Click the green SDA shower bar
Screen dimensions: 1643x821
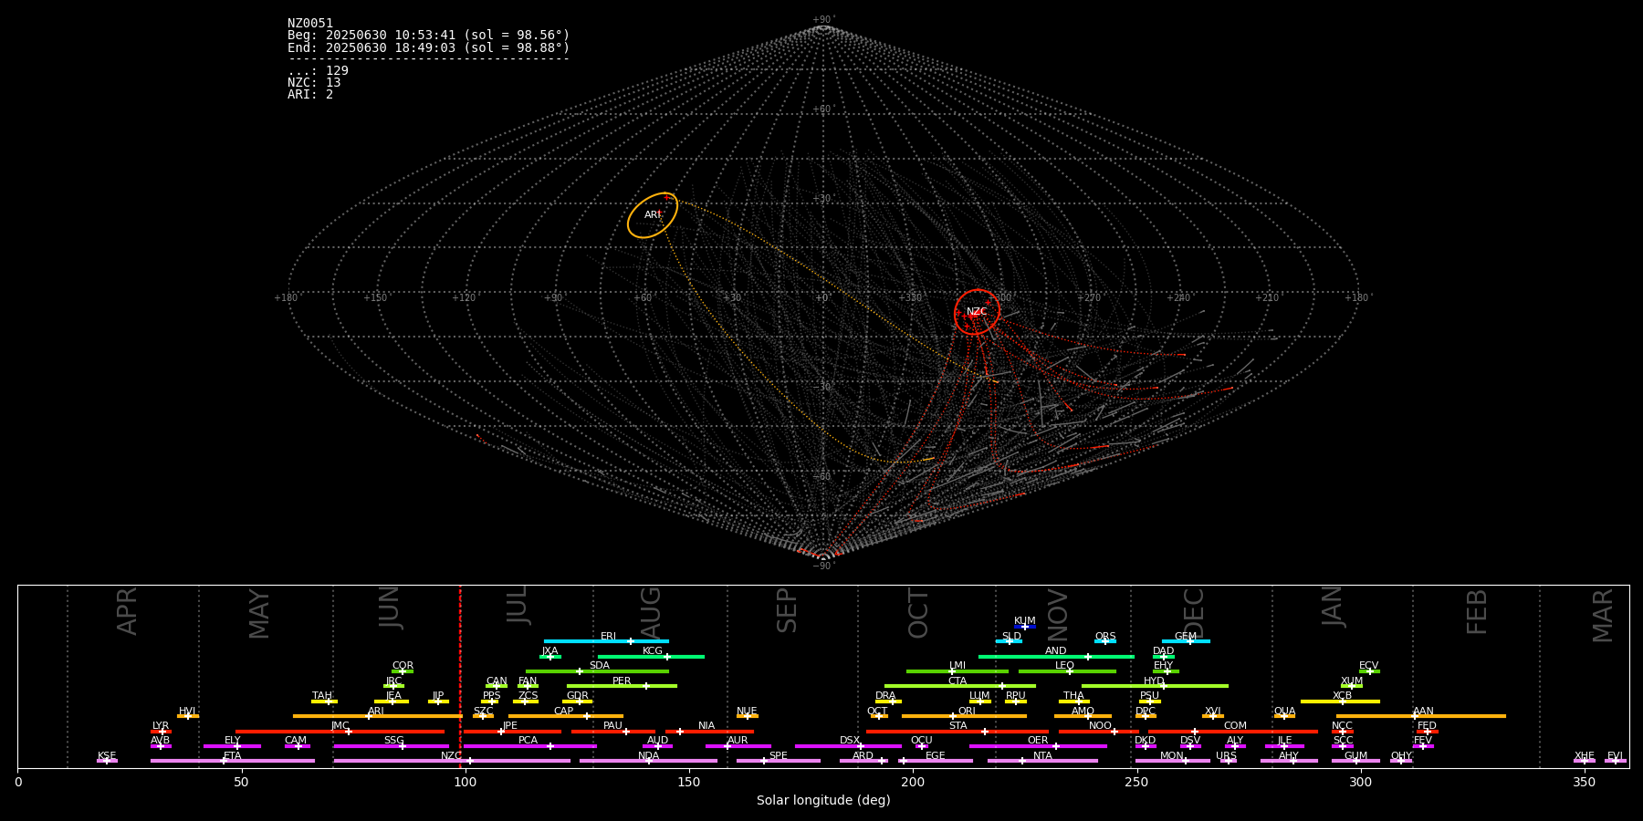coord(597,671)
